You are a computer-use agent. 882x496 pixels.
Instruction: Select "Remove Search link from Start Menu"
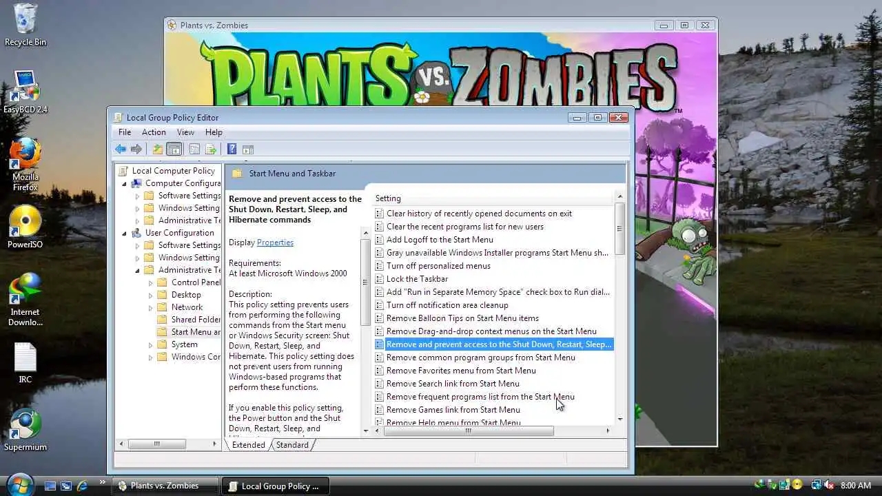tap(453, 384)
